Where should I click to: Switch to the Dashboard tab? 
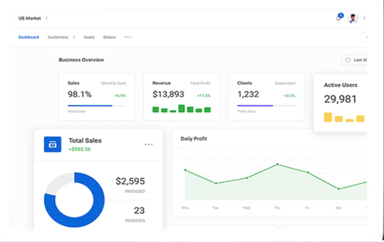tap(29, 37)
